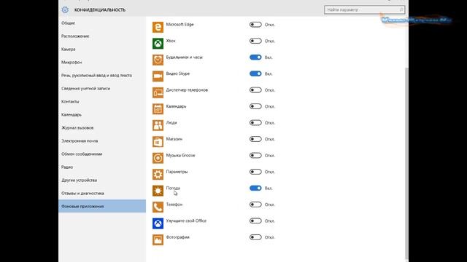Viewport: 467px width, 262px height.
Task: Enable Диспетчер телефонов toggle
Action: coord(255,90)
